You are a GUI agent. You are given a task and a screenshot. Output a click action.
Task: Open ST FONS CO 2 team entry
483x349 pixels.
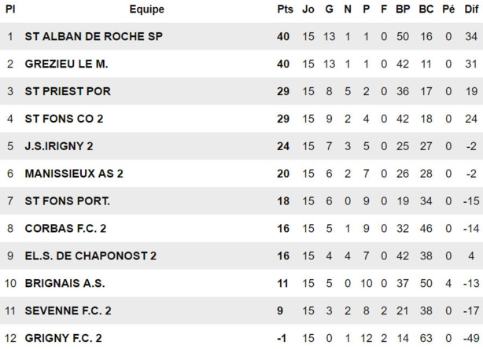[64, 119]
